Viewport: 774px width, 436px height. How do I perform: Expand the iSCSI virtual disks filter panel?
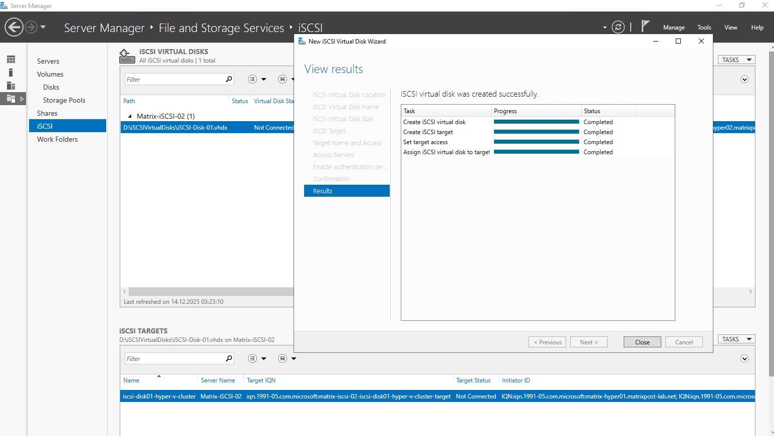pos(744,80)
